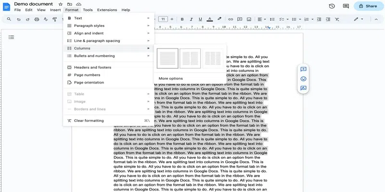The image size is (385, 192).
Task: Choose the three column layout thumbnail
Action: pos(213,58)
